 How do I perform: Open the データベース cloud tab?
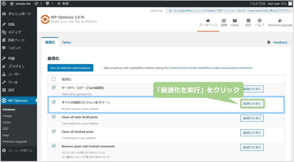(208, 23)
